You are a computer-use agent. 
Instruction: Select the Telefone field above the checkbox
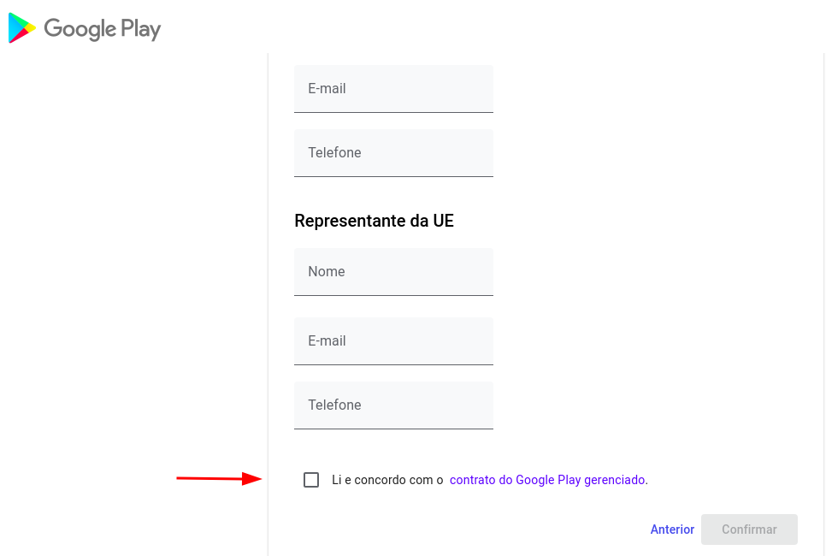[393, 405]
